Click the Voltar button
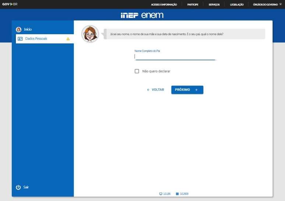This screenshot has height=201, width=285. (x=156, y=90)
